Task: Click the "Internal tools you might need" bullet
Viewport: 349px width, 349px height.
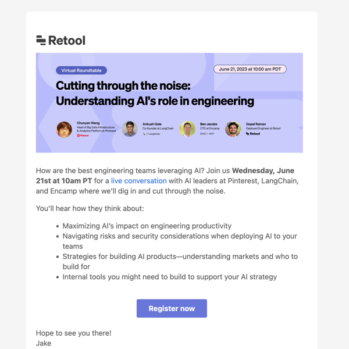Action: pyautogui.click(x=169, y=277)
